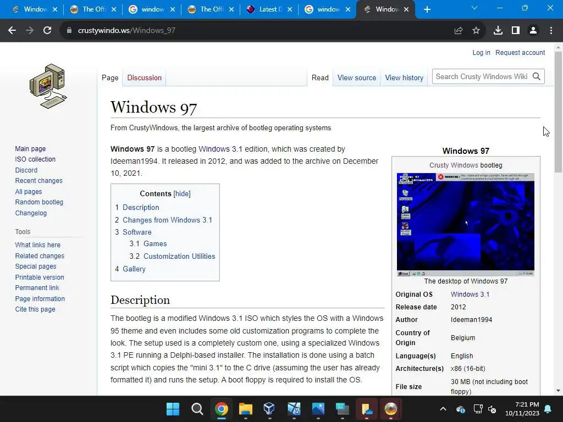Hide the Contents box
This screenshot has width=563, height=422.
point(182,194)
